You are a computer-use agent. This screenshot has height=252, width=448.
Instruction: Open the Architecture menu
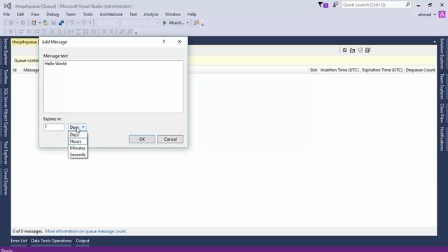[x=111, y=14]
